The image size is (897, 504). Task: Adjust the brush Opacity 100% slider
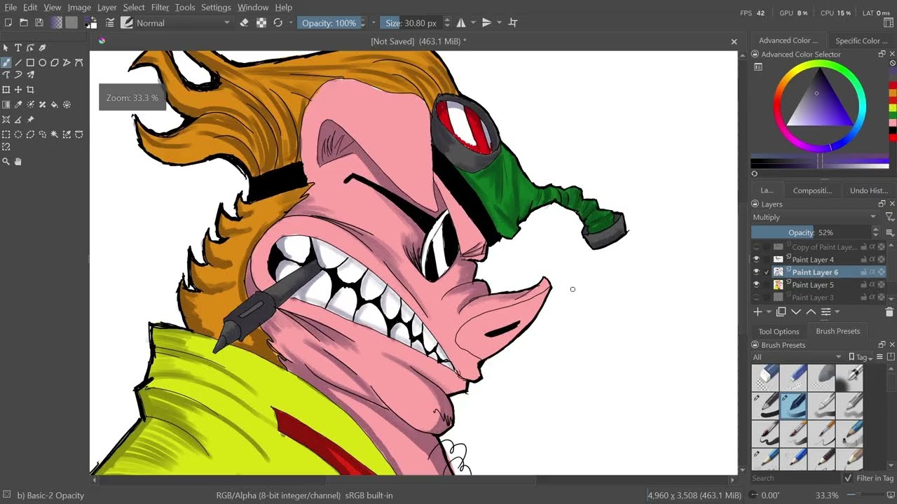329,23
